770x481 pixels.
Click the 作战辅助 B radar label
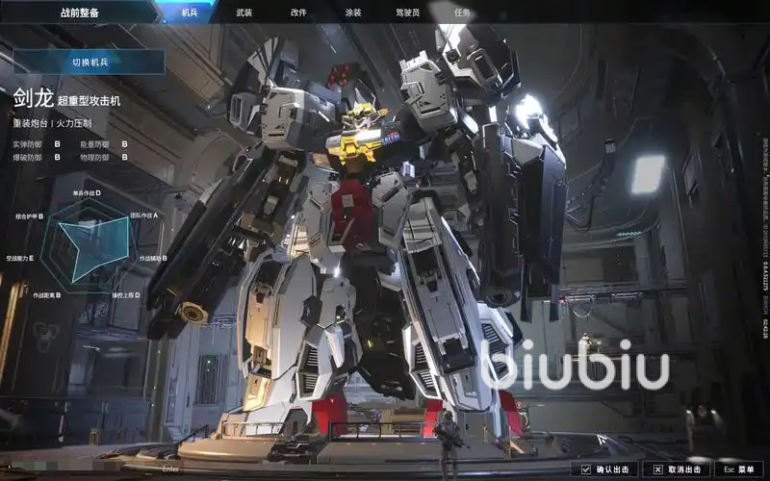151,258
